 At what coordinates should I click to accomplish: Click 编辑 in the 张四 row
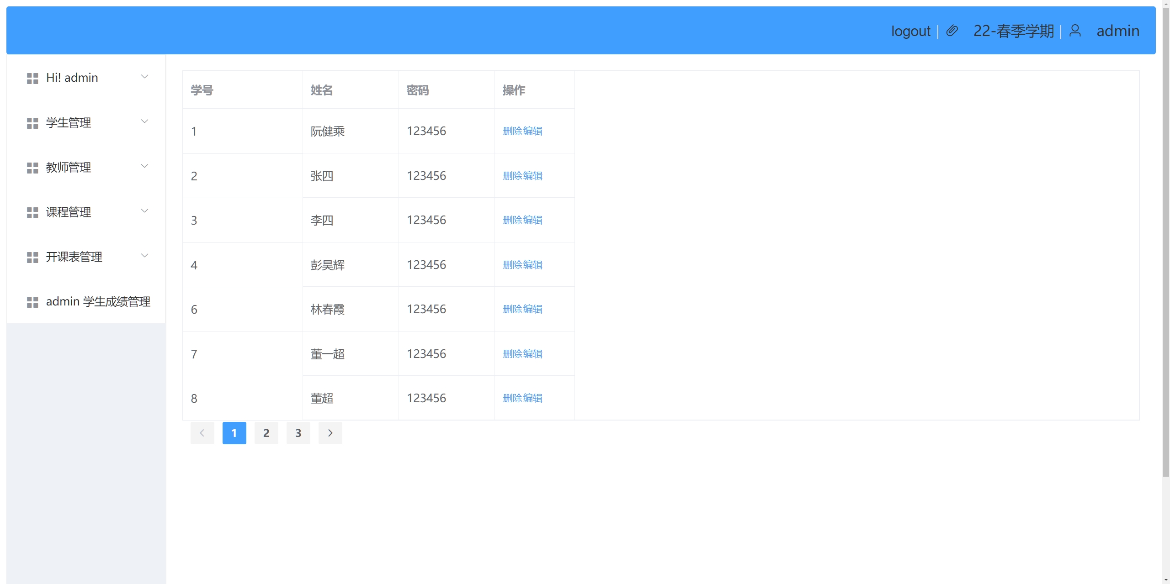(x=533, y=176)
